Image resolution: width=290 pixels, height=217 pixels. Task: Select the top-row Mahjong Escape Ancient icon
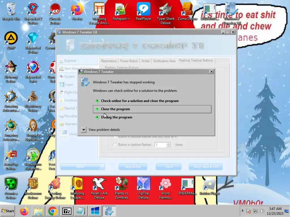coord(99,14)
